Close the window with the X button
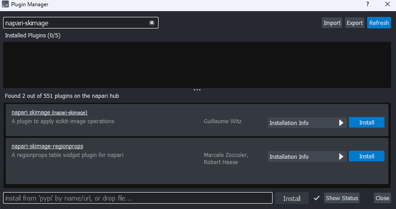Image resolution: width=396 pixels, height=209 pixels. (388, 4)
